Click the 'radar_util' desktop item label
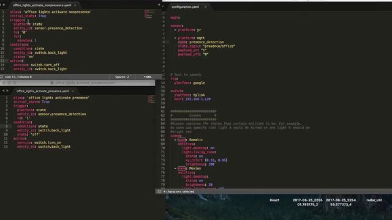Viewport: 392px width, 220px height. 374,200
